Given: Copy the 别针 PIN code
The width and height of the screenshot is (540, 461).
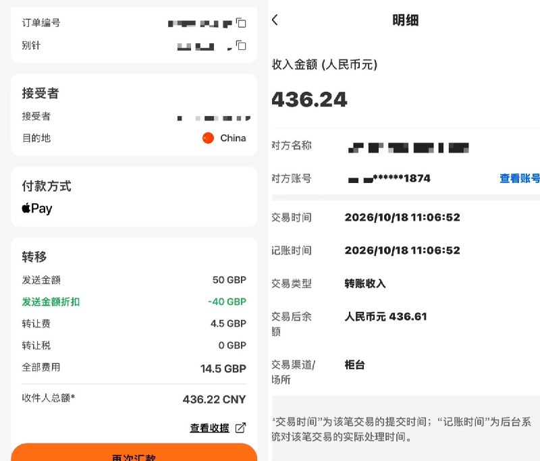Looking at the screenshot, I should [241, 45].
